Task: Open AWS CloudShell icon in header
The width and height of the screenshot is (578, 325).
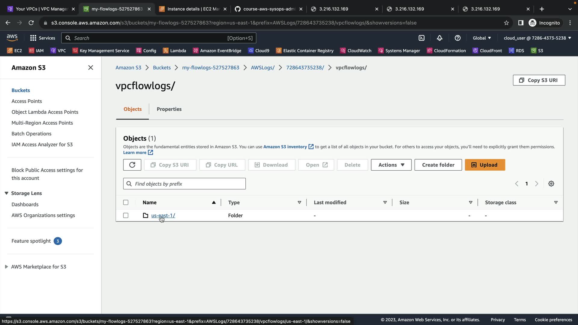Action: coord(421,38)
